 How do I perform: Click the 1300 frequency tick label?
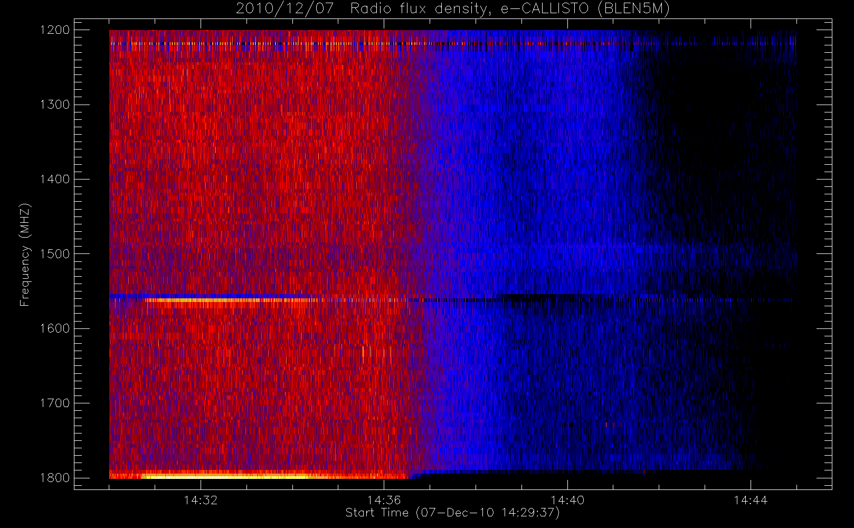(55, 105)
